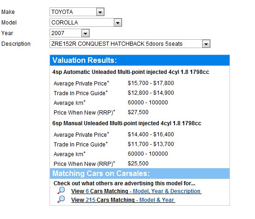The image size is (255, 219).
Task: Click the Year field label
Action: click(x=7, y=33)
